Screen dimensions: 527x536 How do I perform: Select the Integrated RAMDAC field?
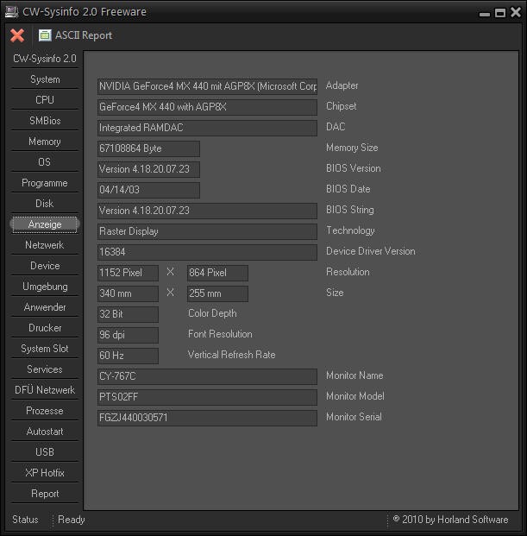[207, 128]
